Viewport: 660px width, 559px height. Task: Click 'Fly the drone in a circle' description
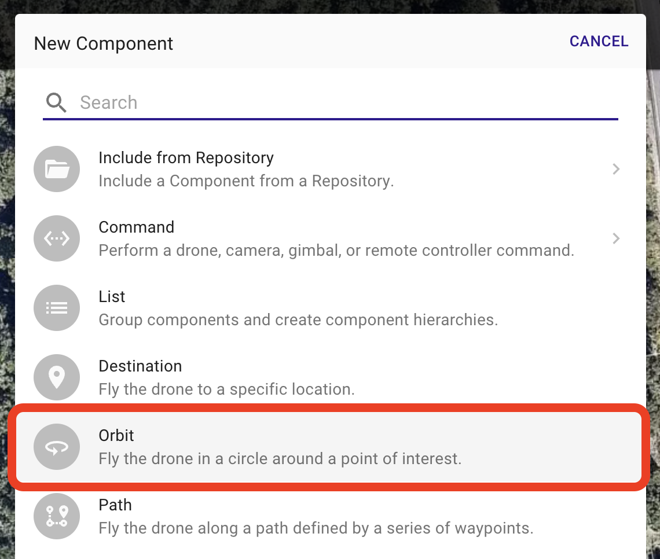pyautogui.click(x=280, y=458)
